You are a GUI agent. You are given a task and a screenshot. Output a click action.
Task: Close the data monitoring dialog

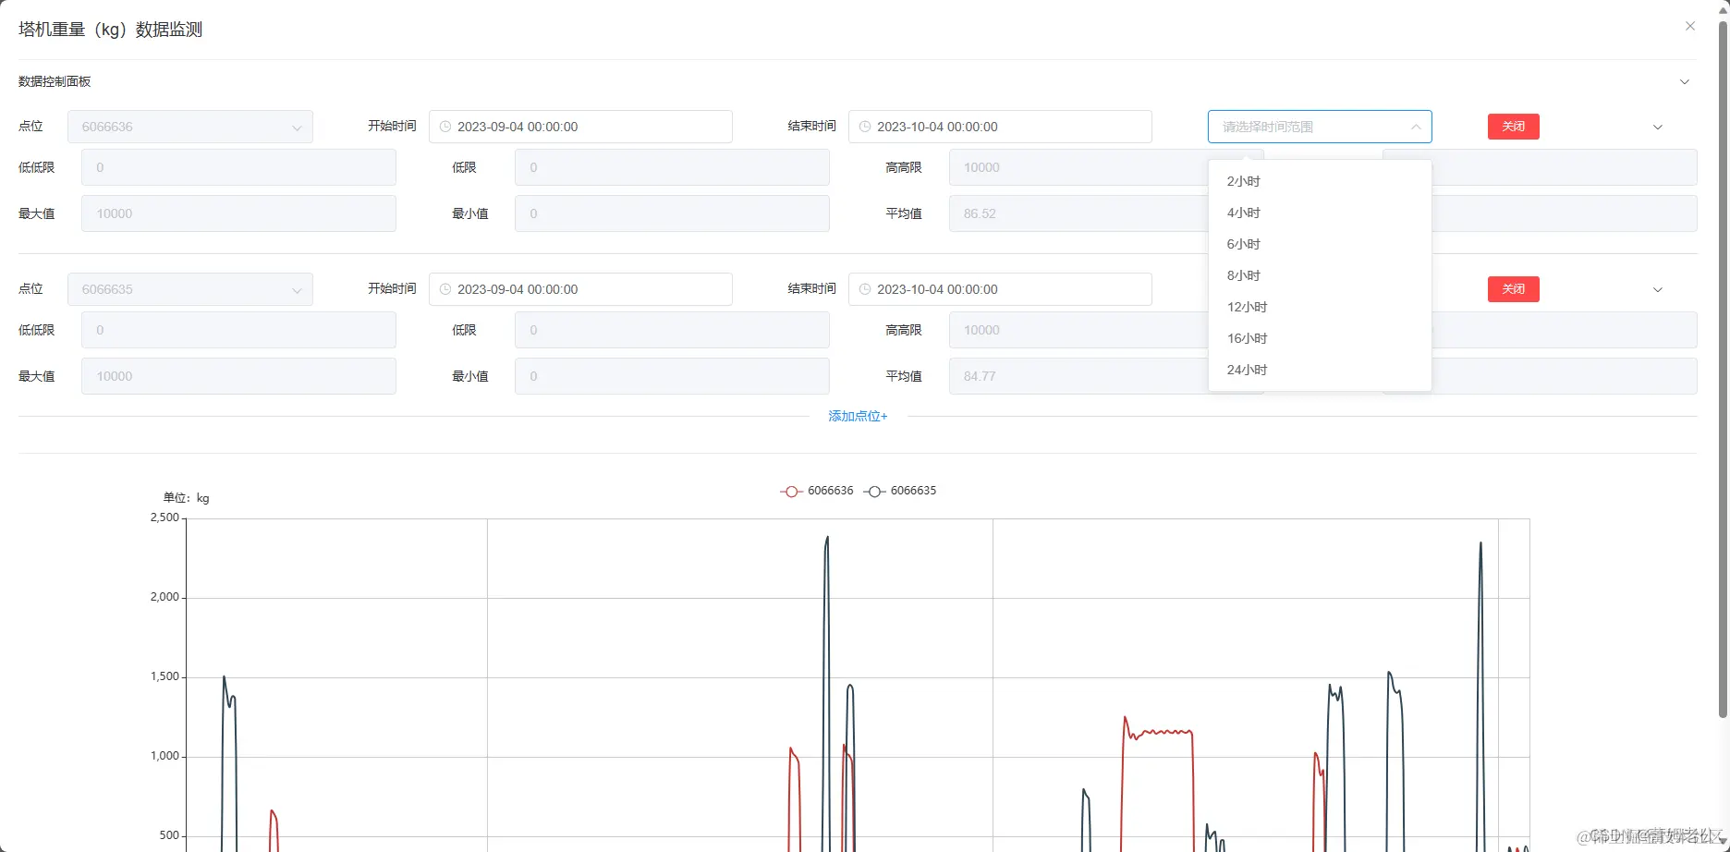(1689, 26)
